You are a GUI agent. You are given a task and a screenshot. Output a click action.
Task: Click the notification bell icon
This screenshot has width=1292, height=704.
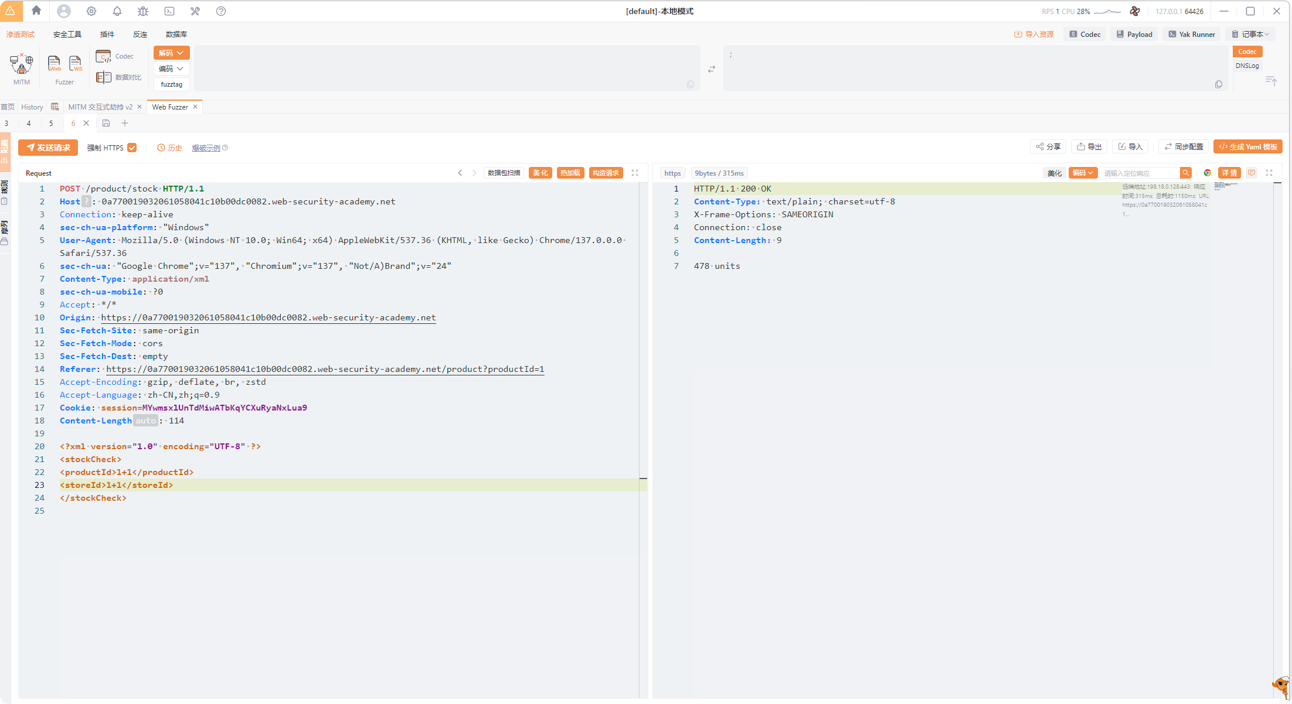tap(117, 11)
